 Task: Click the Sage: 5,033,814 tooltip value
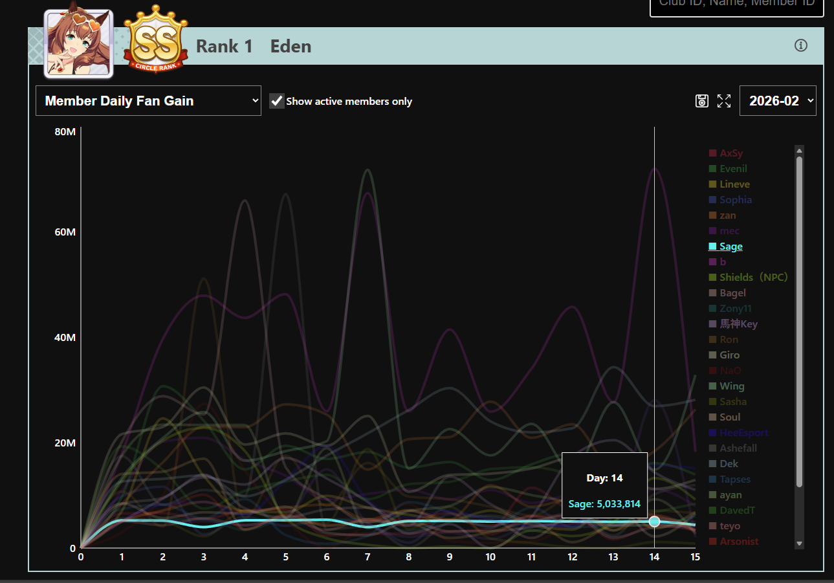click(x=604, y=504)
